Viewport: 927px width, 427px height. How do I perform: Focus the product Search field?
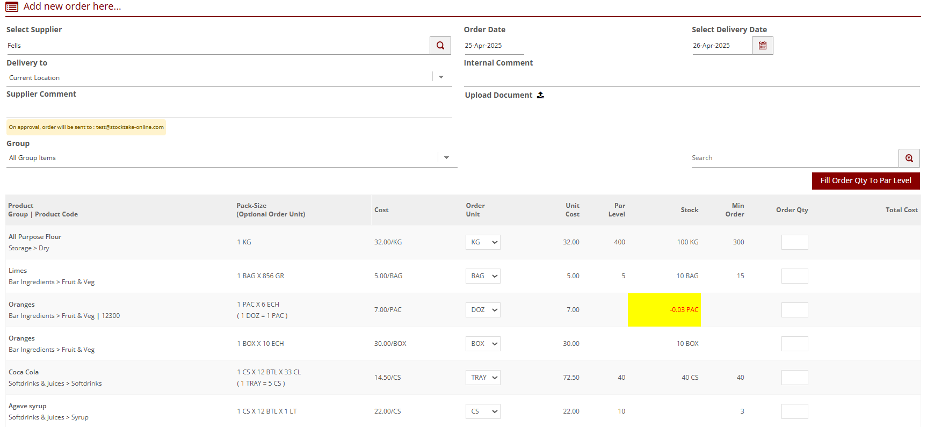[x=794, y=158]
